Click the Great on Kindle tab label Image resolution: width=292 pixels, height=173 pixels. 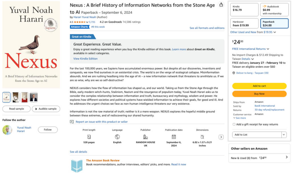(x=82, y=37)
